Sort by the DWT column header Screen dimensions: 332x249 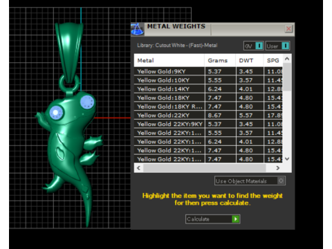coord(250,60)
